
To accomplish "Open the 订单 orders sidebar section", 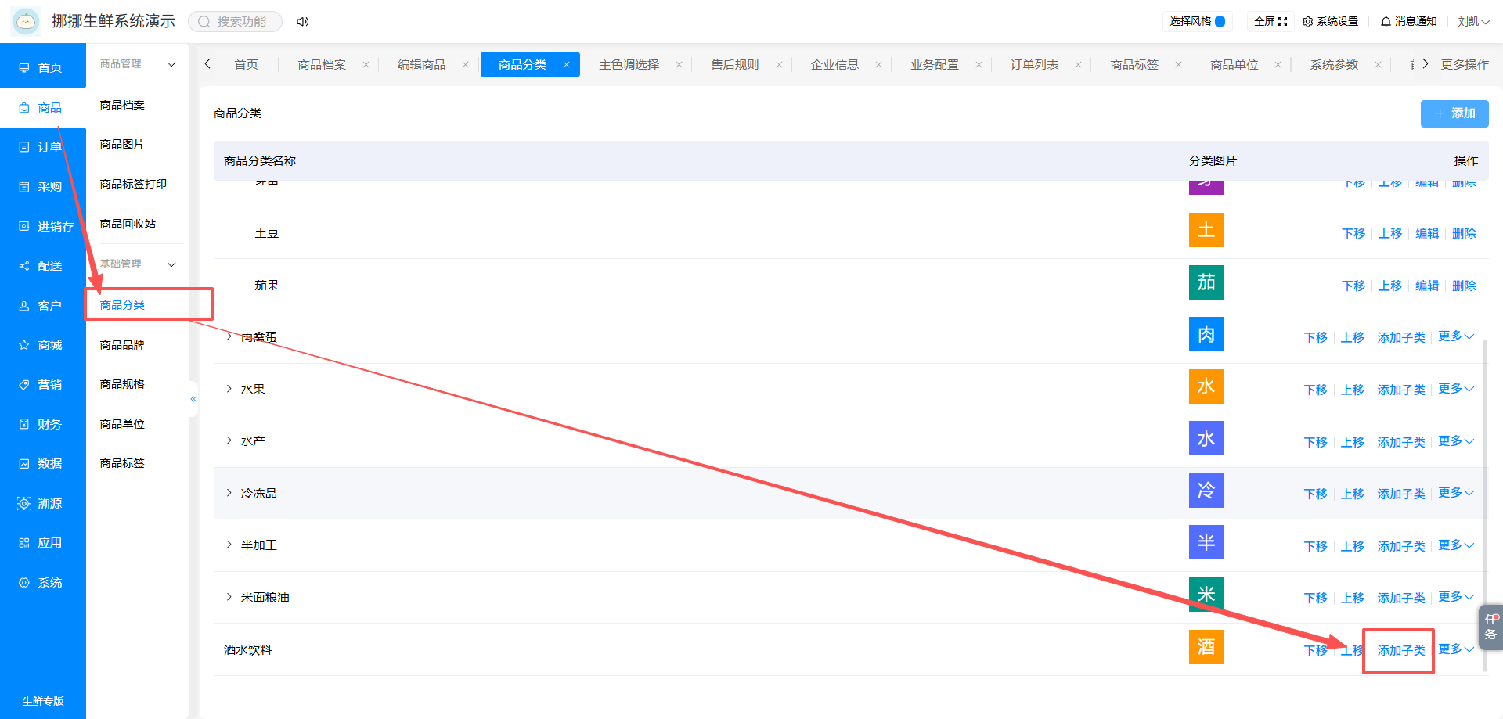I will pyautogui.click(x=42, y=147).
